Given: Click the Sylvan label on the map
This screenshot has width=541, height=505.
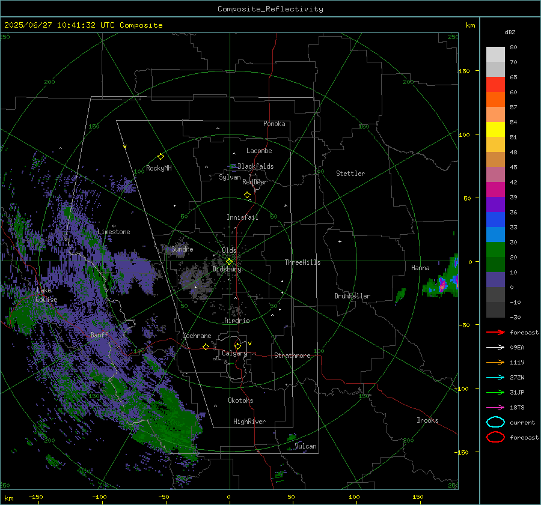Looking at the screenshot, I should [x=230, y=177].
